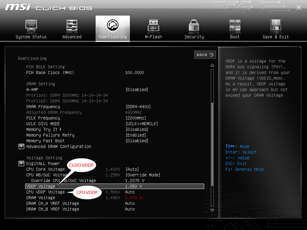
Task: Select the FCLK Frequency row label
Action: [43, 118]
